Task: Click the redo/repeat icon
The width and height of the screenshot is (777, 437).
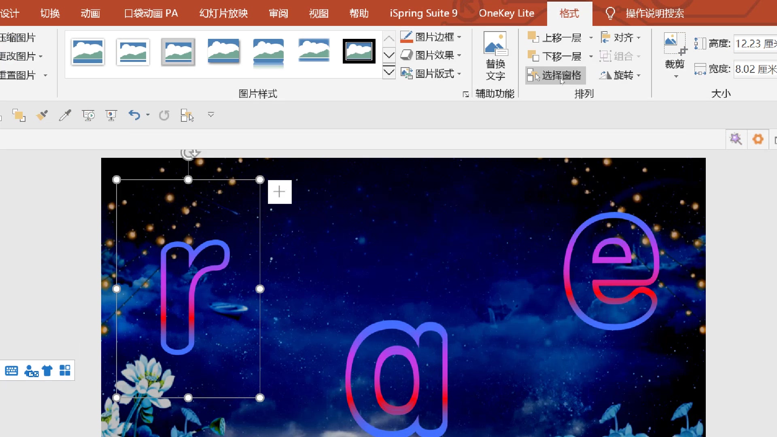Action: pos(164,116)
